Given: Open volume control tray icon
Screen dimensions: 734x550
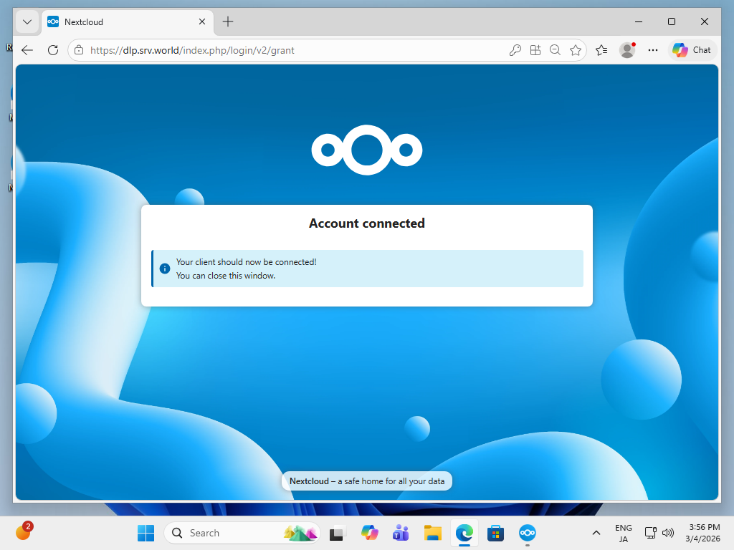Looking at the screenshot, I should [669, 533].
